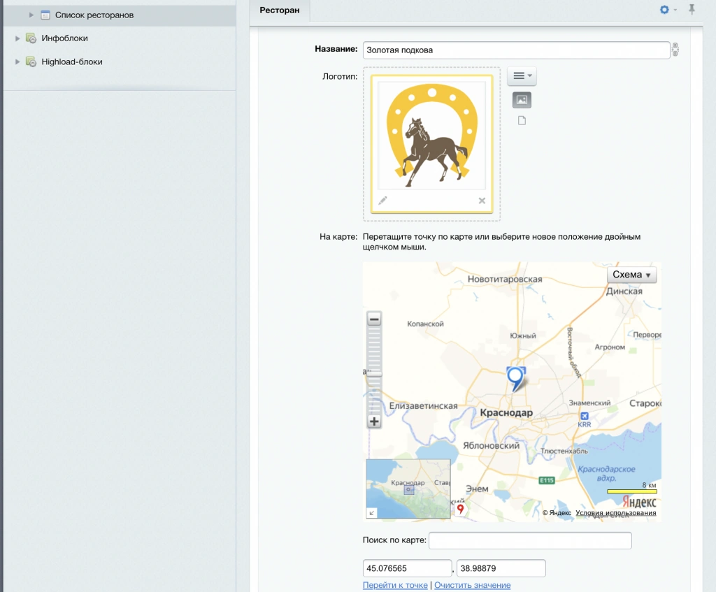Click the map zoom slider track
The image size is (716, 592).
[x=374, y=370]
